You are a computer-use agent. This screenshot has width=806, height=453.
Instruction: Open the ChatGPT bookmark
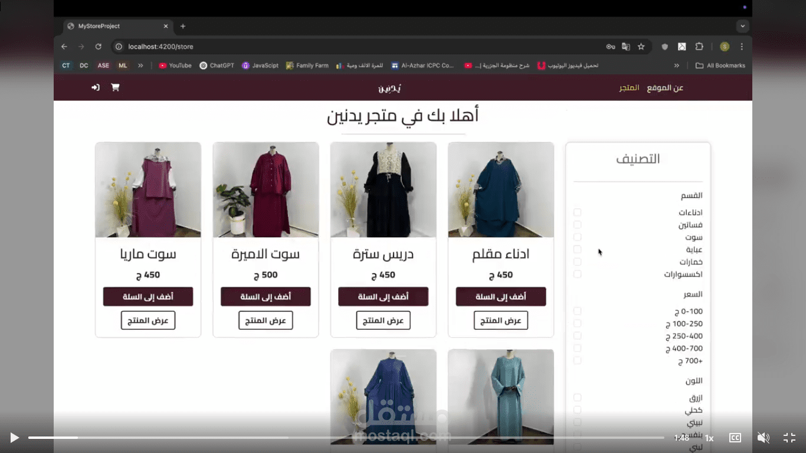point(217,65)
